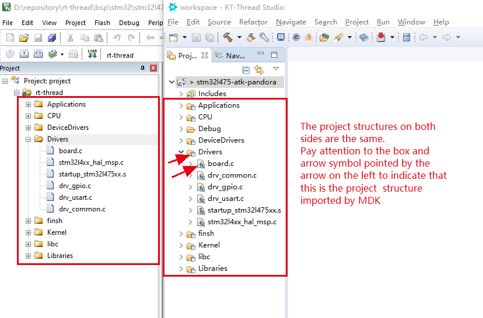483x318 pixels.
Task: Open Window menu in RT-Thread Studio
Action: (411, 22)
